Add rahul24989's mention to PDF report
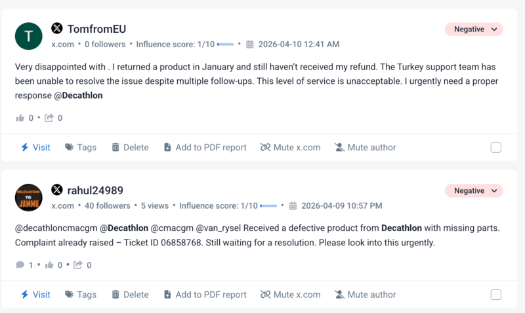Image resolution: width=525 pixels, height=313 pixels. (x=205, y=295)
